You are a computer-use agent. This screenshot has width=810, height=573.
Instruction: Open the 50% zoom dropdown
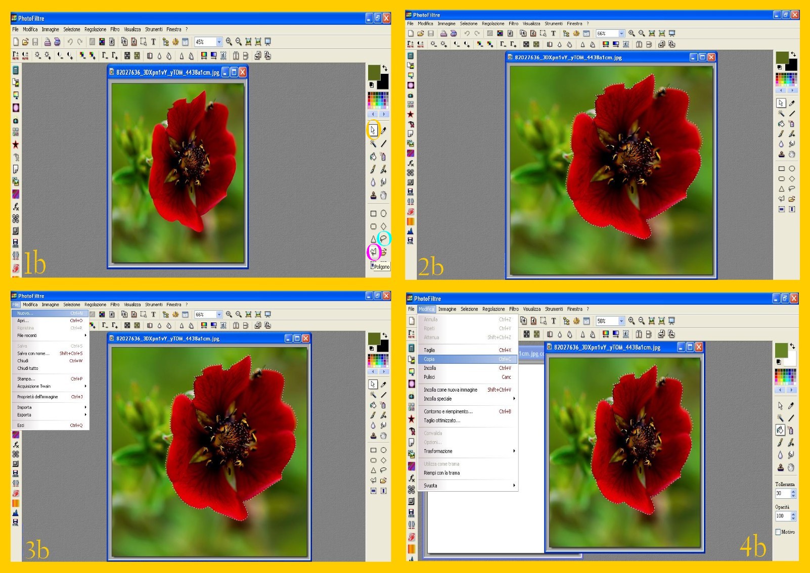pyautogui.click(x=621, y=321)
